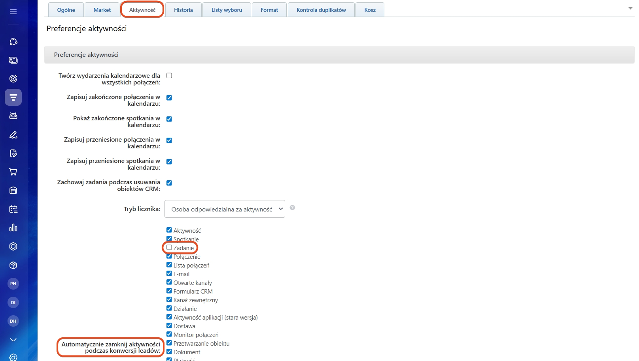Viewport: 639px width, 361px height.
Task: Open the hamburger menu in the sidebar
Action: [x=13, y=12]
